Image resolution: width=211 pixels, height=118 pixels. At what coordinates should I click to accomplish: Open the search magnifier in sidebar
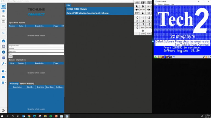point(4,33)
